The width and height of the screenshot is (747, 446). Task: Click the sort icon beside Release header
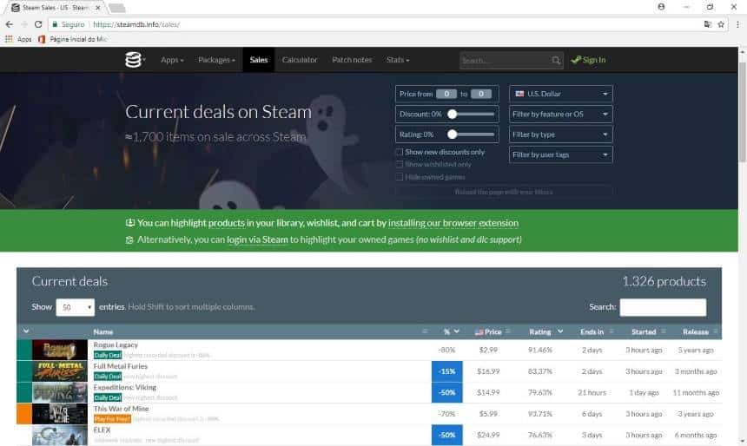pos(715,331)
